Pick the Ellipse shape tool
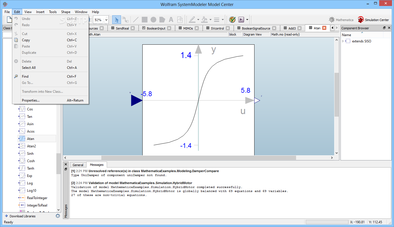Image resolution: width=394 pixels, height=227 pixels. [153, 20]
